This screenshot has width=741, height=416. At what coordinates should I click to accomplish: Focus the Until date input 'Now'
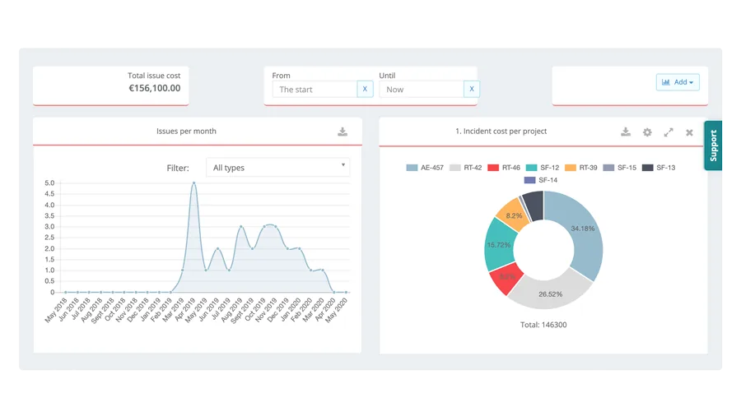[422, 89]
